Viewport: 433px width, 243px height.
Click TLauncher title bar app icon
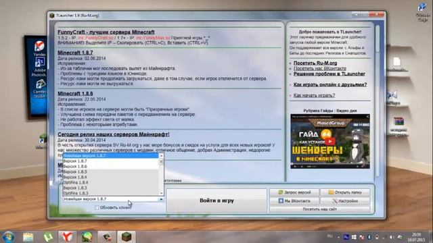[52, 16]
